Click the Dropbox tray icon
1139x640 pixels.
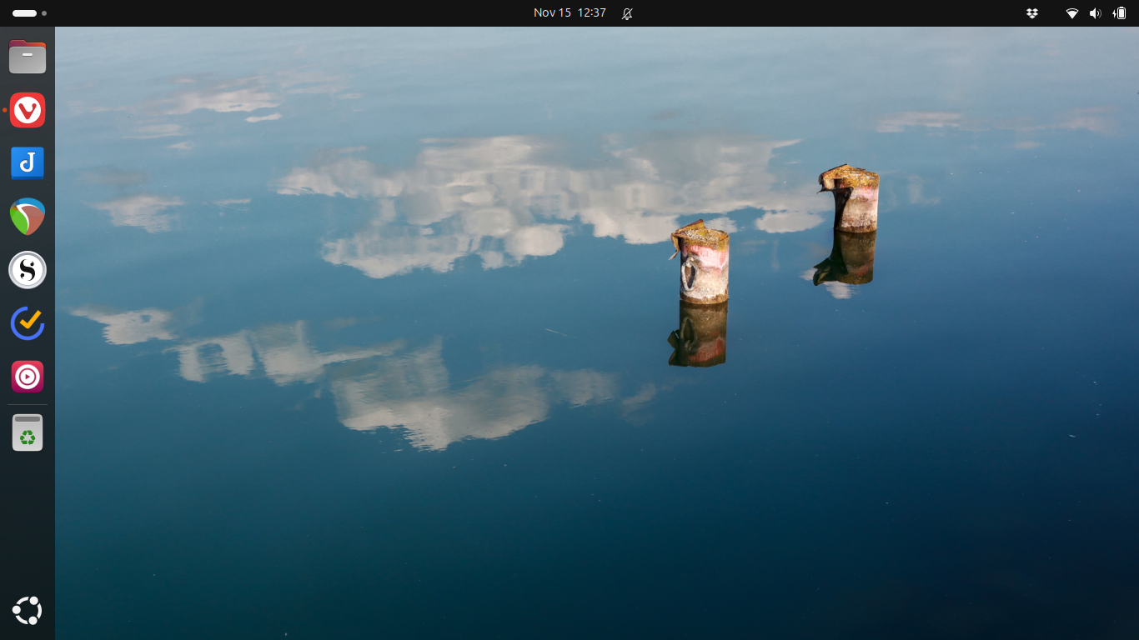click(1032, 13)
